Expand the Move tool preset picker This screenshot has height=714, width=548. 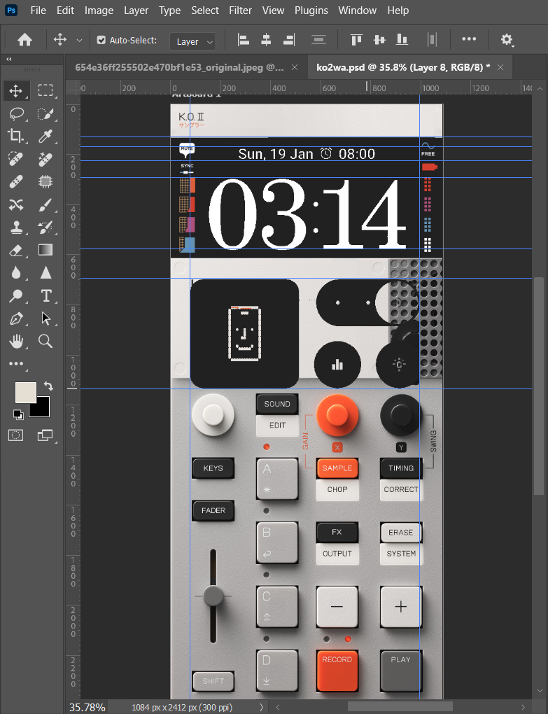click(x=79, y=41)
